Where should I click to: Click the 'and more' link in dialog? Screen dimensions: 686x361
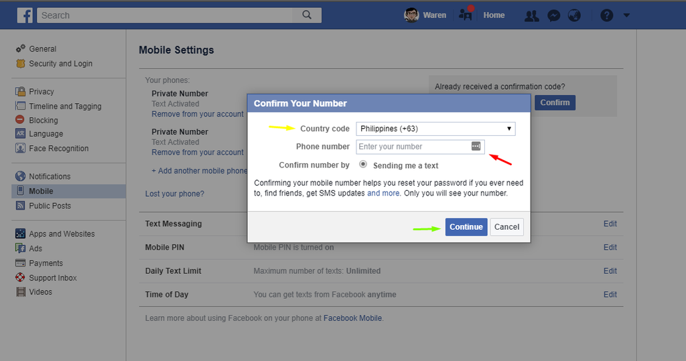383,193
